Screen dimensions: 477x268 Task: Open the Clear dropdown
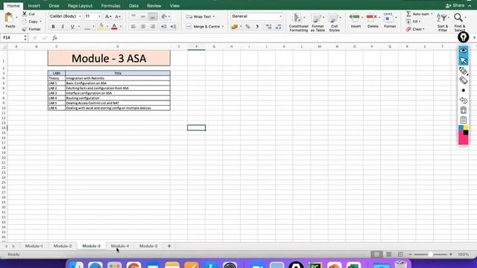tap(415, 29)
